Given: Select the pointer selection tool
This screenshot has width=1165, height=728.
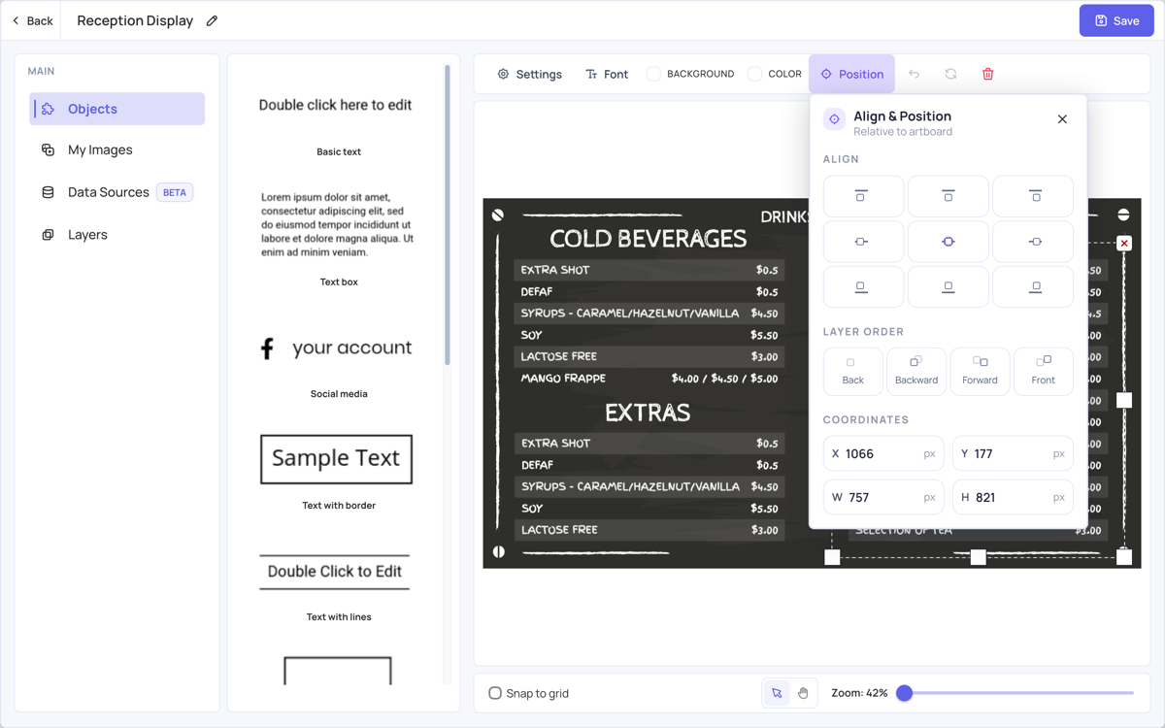Looking at the screenshot, I should click(777, 693).
